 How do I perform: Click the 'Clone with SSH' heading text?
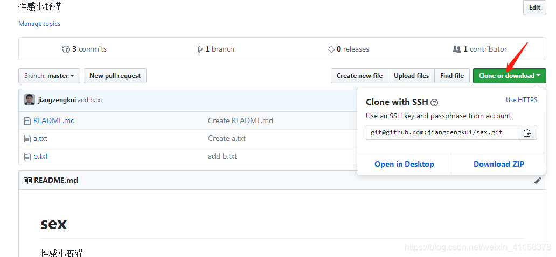tap(397, 102)
